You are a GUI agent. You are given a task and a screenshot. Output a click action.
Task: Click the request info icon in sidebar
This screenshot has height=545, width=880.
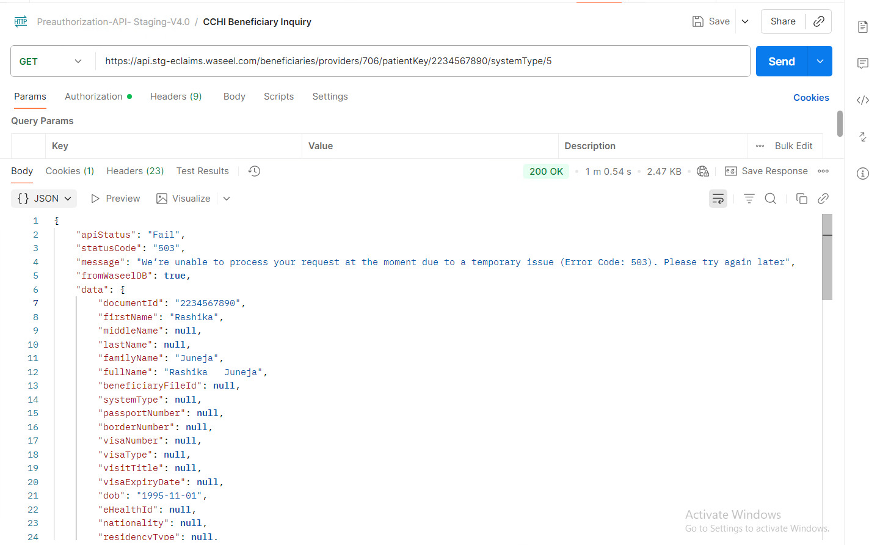(862, 174)
